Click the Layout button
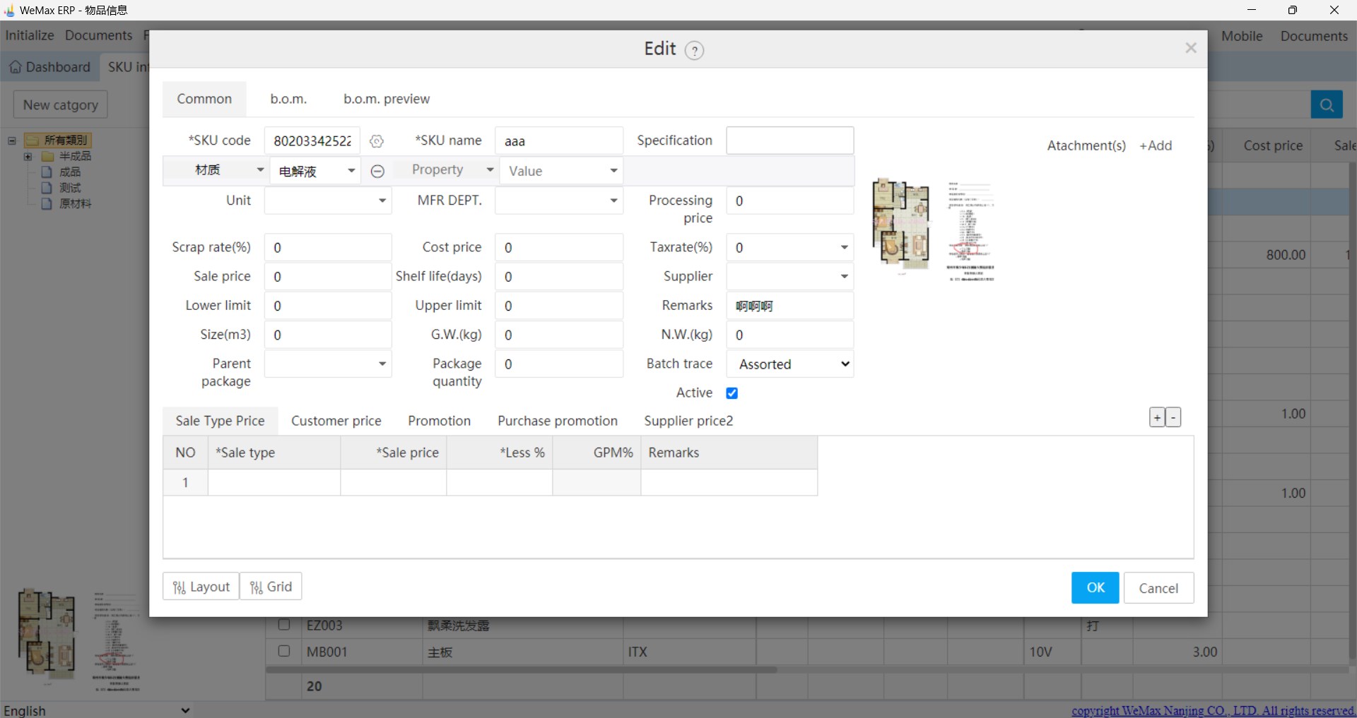The image size is (1357, 718). tap(201, 587)
